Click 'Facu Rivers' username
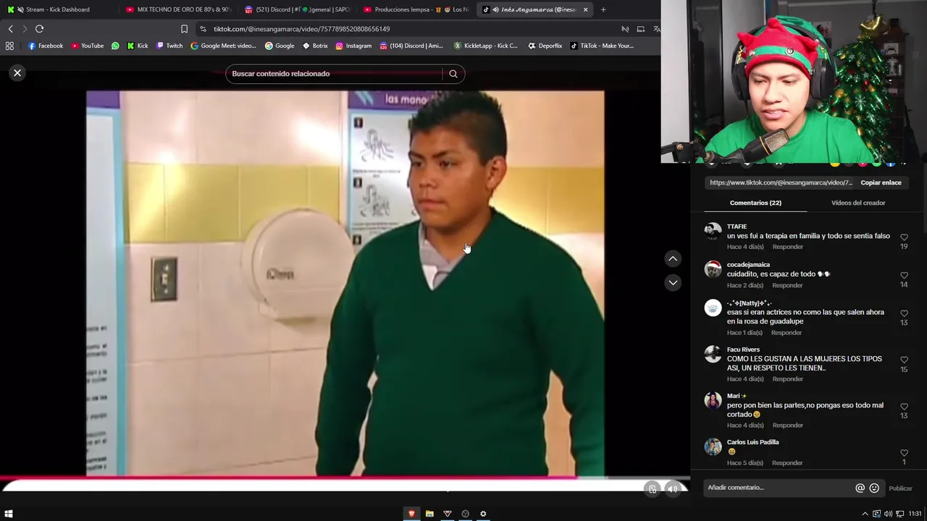 point(743,350)
